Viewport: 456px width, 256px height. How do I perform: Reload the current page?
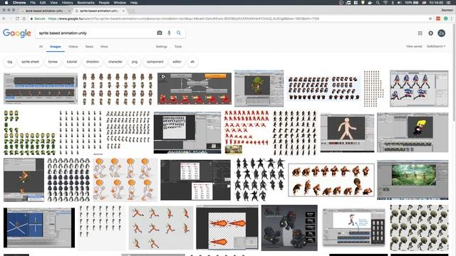coord(17,18)
